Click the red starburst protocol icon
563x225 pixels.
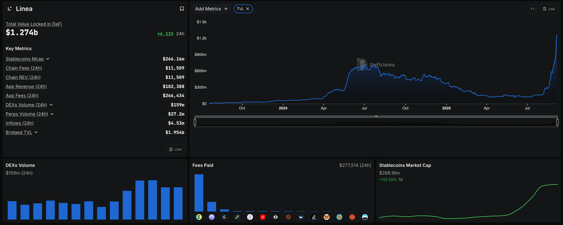263,217
